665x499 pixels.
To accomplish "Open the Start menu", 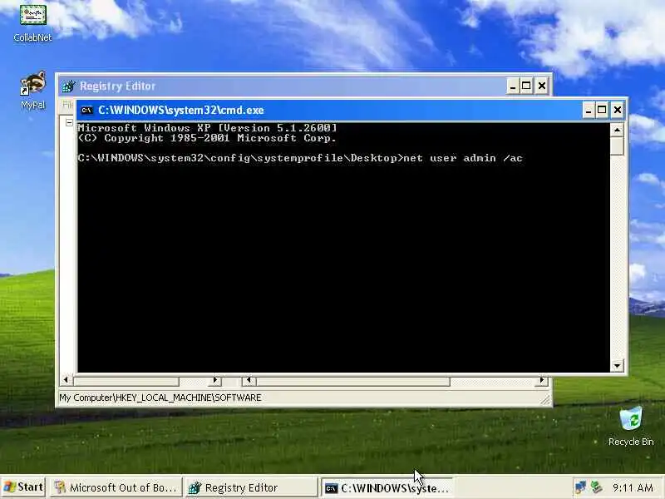I will pyautogui.click(x=23, y=487).
